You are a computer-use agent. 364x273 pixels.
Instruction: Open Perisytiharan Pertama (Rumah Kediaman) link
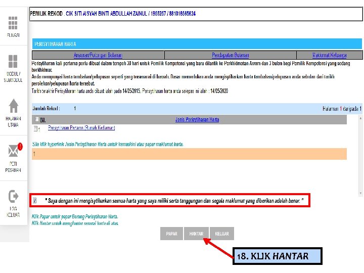pos(81,128)
